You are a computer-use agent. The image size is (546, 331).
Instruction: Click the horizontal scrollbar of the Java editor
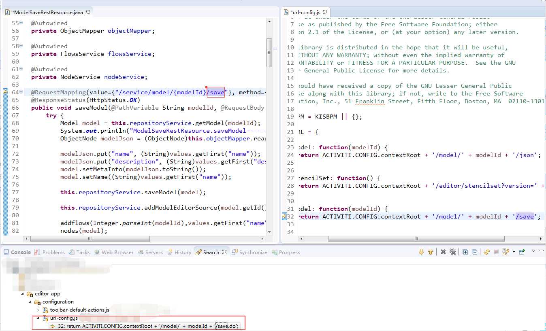click(x=89, y=239)
